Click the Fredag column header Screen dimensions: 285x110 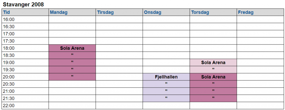(x=260, y=12)
